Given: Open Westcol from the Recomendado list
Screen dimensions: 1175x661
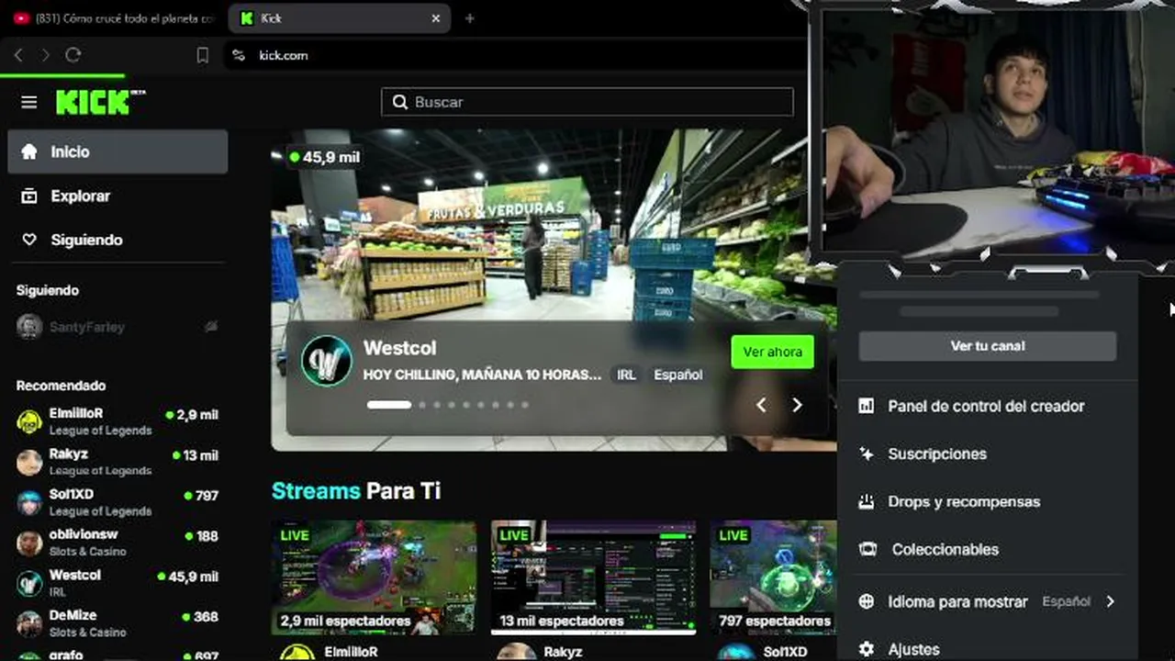Looking at the screenshot, I should [117, 583].
